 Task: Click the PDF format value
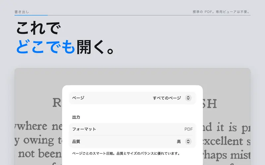[188, 129]
